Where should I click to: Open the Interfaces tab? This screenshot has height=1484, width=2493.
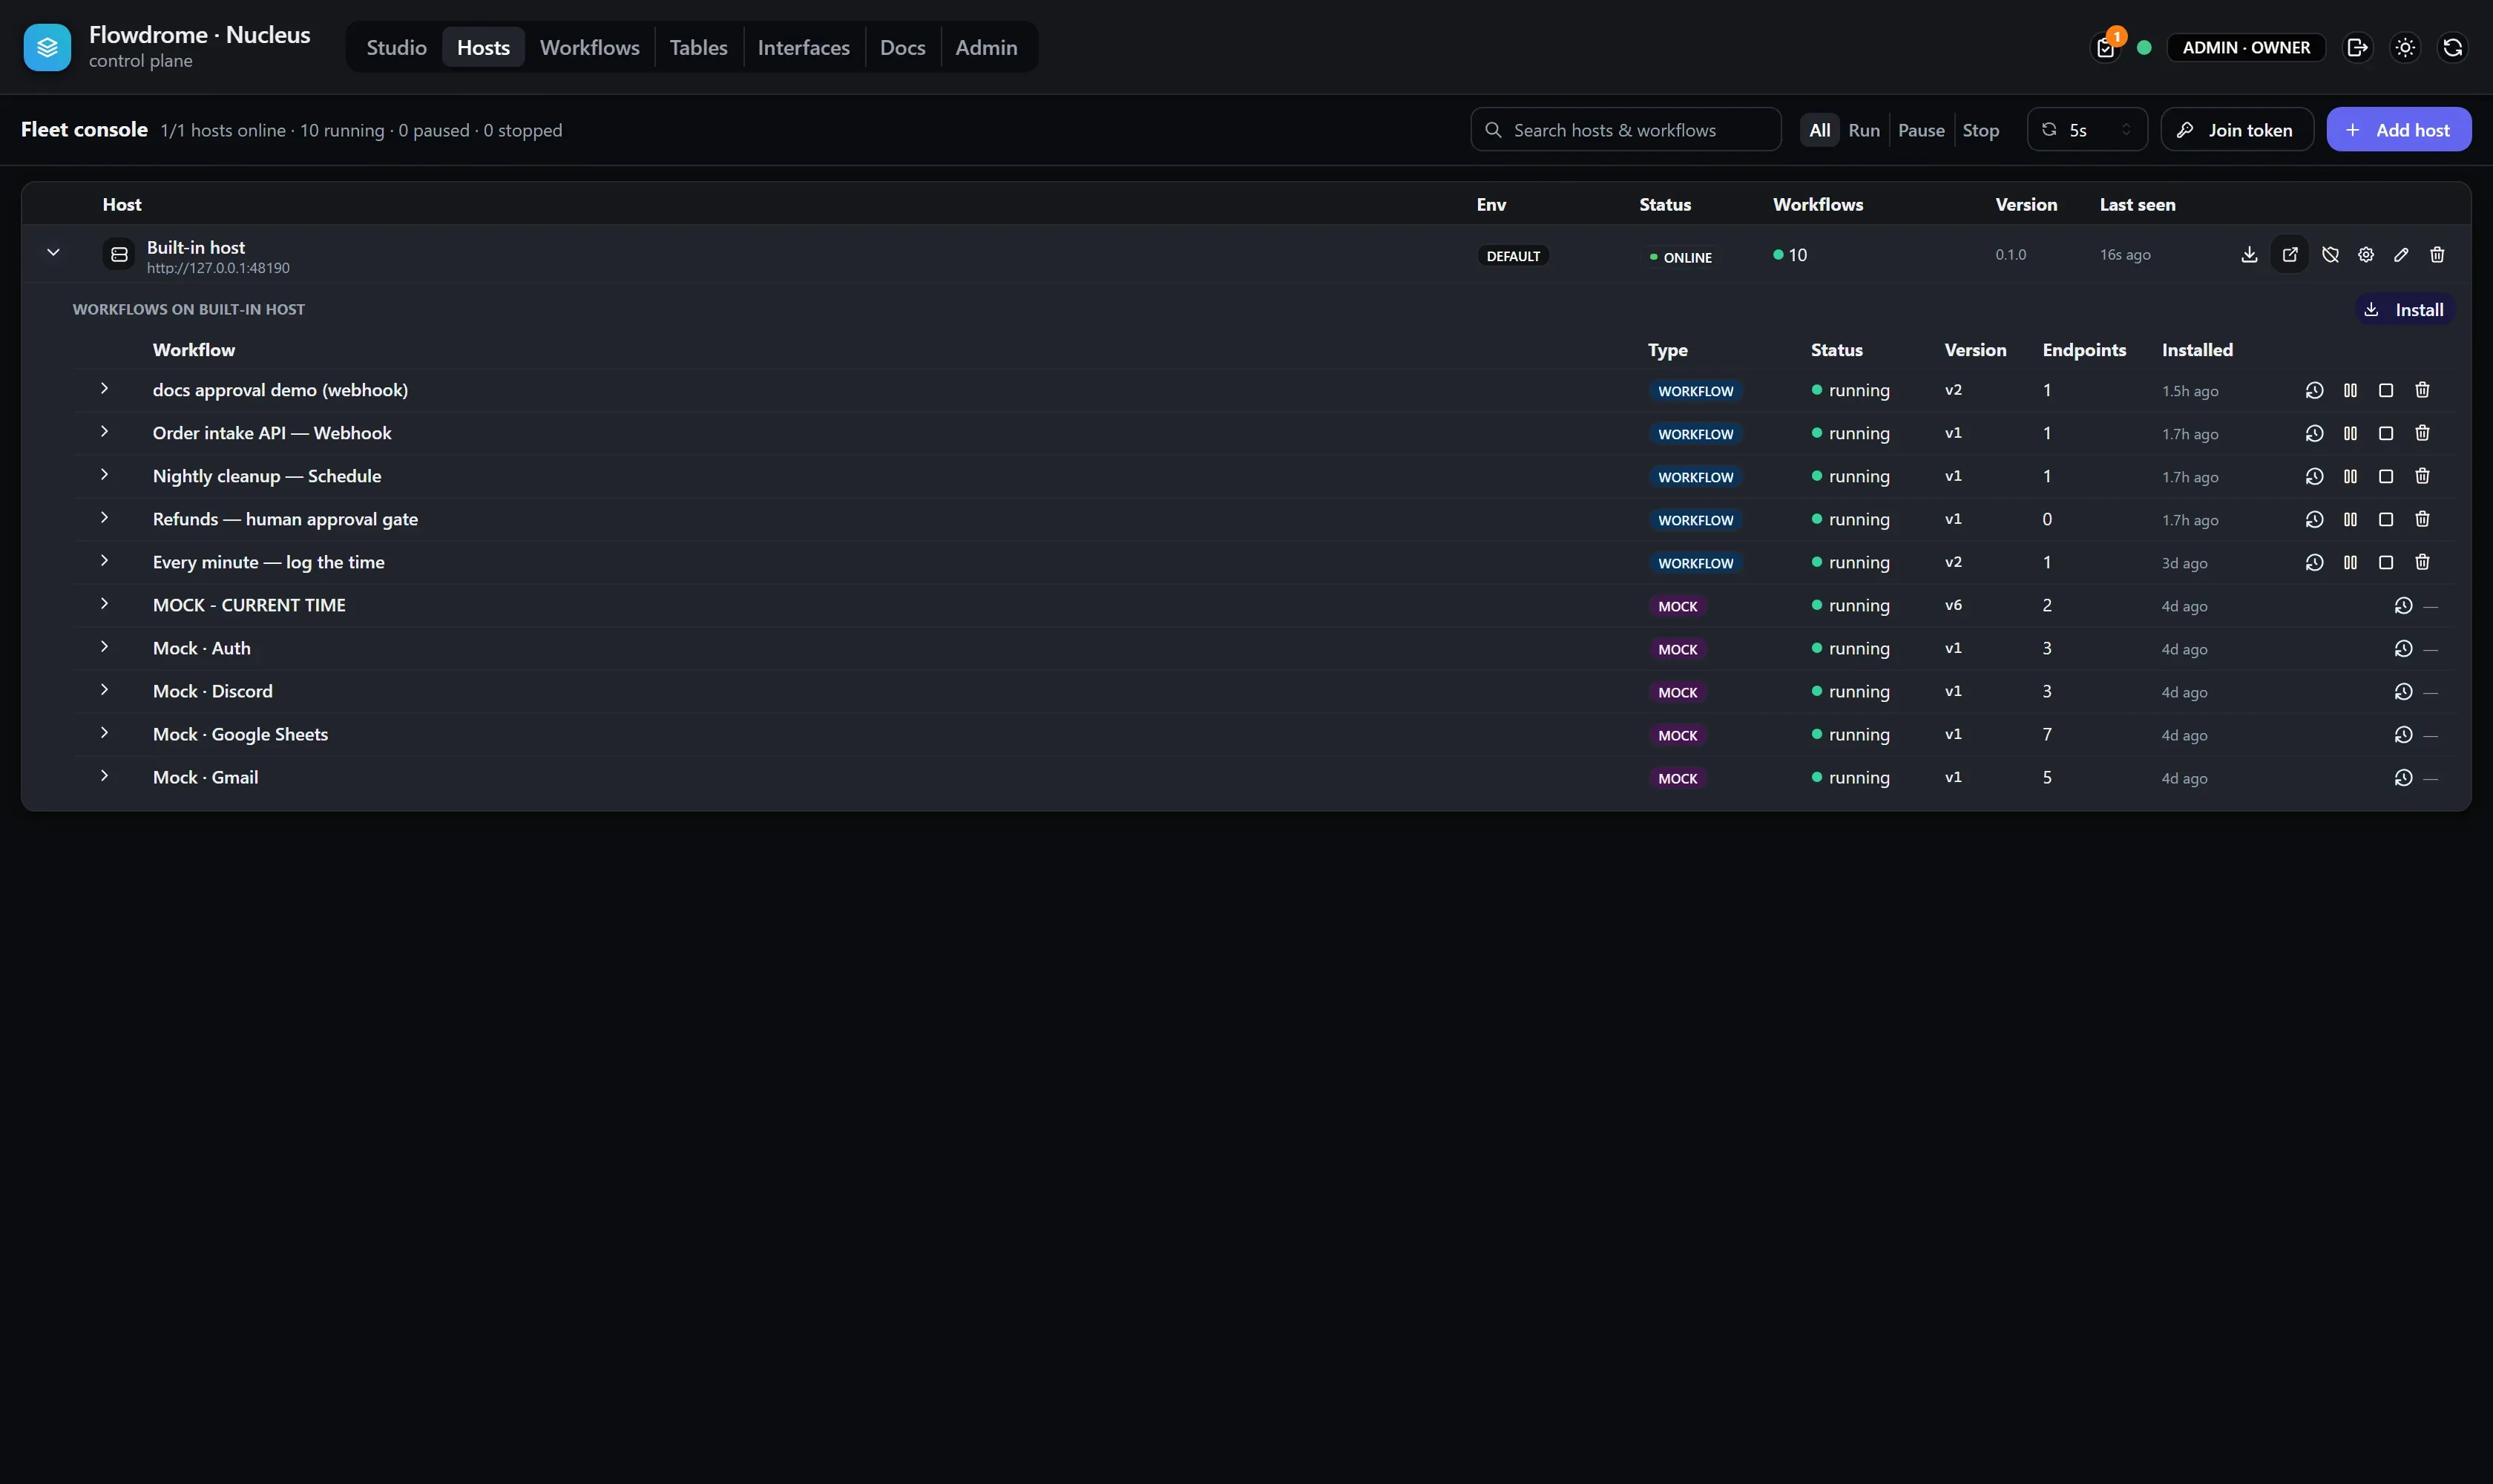tap(803, 48)
